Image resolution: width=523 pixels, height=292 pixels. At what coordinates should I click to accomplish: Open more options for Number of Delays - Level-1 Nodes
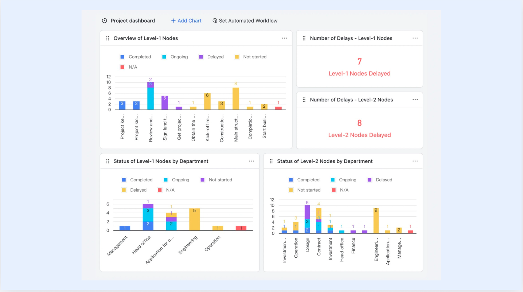click(415, 38)
